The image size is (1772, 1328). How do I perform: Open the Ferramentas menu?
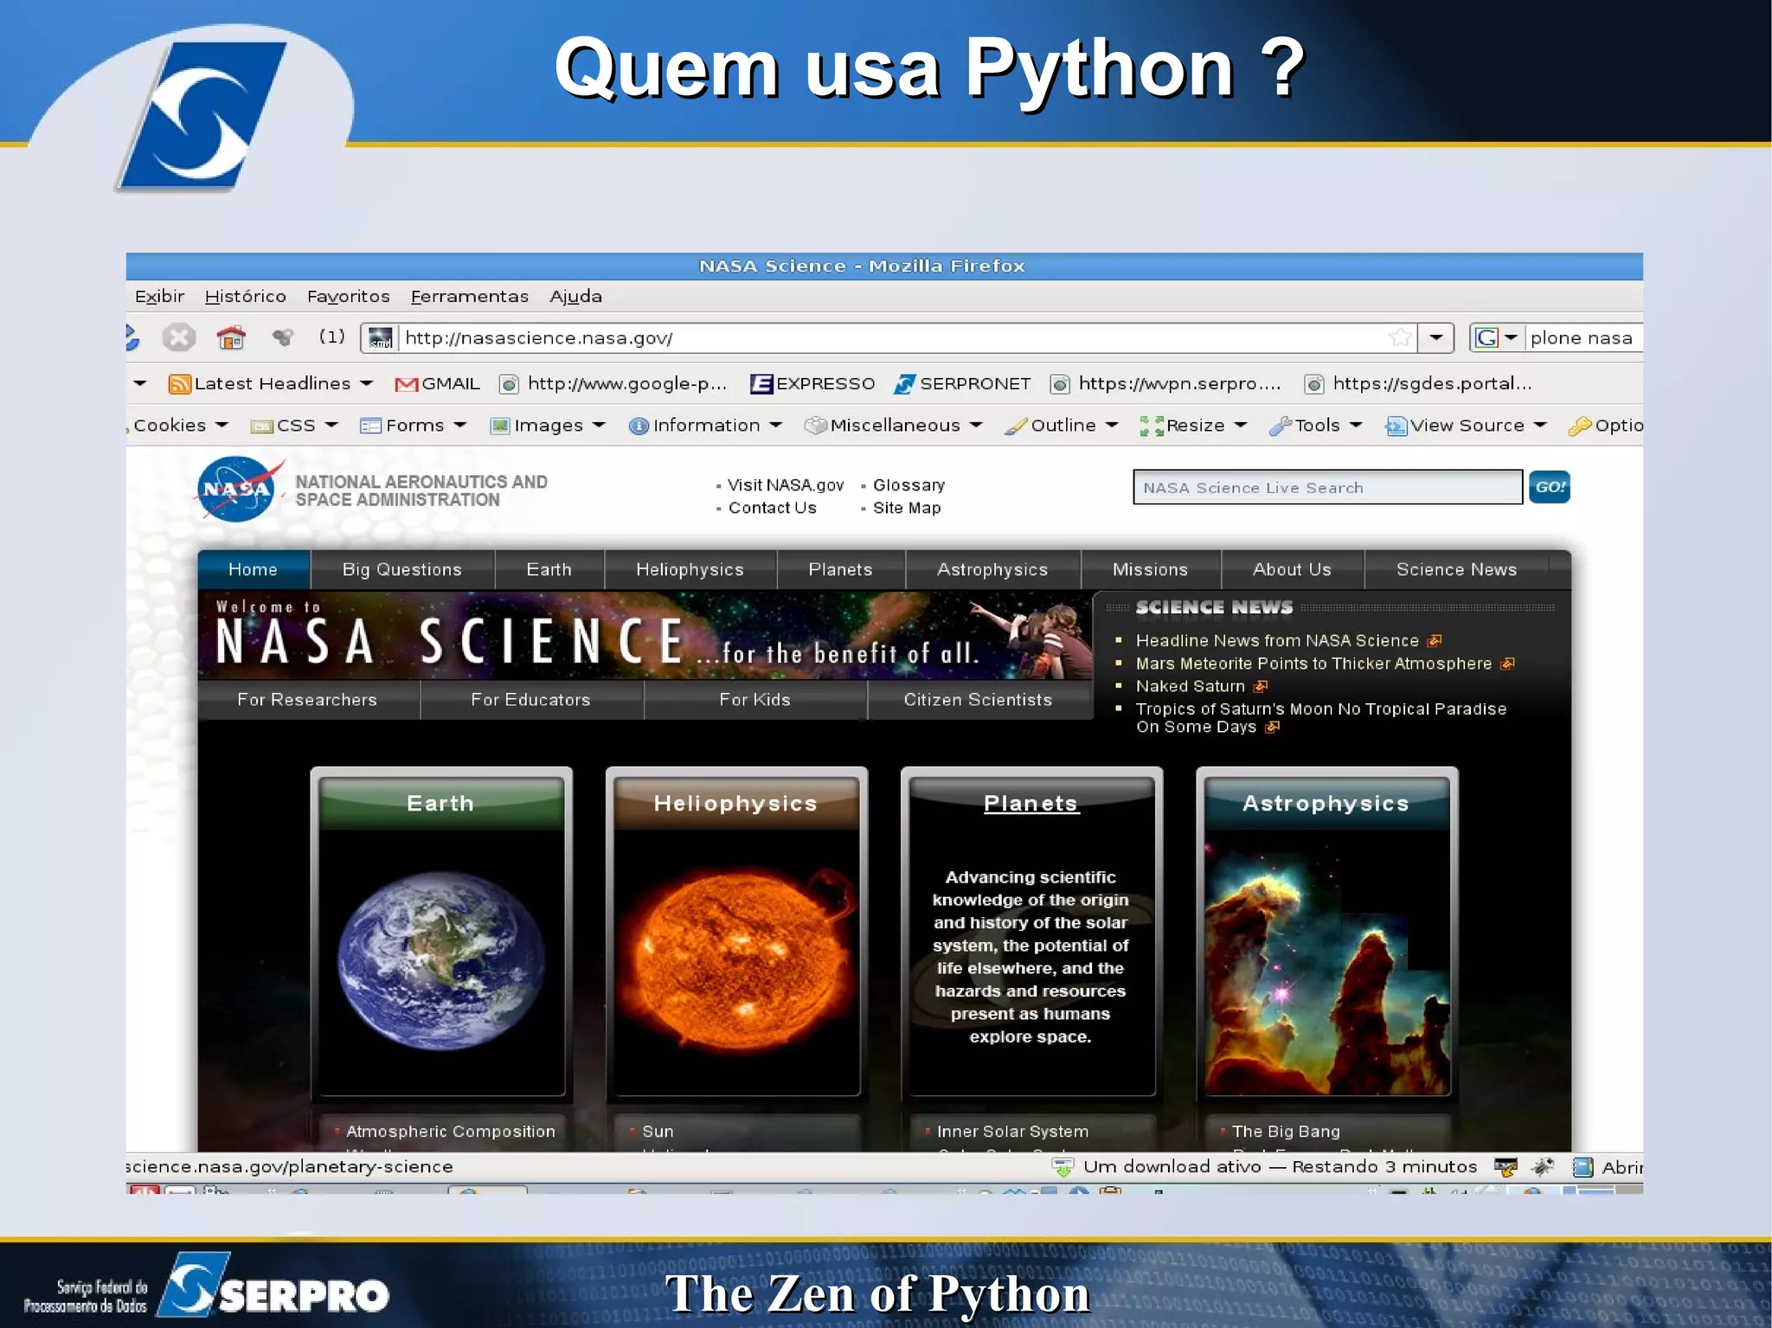469,297
